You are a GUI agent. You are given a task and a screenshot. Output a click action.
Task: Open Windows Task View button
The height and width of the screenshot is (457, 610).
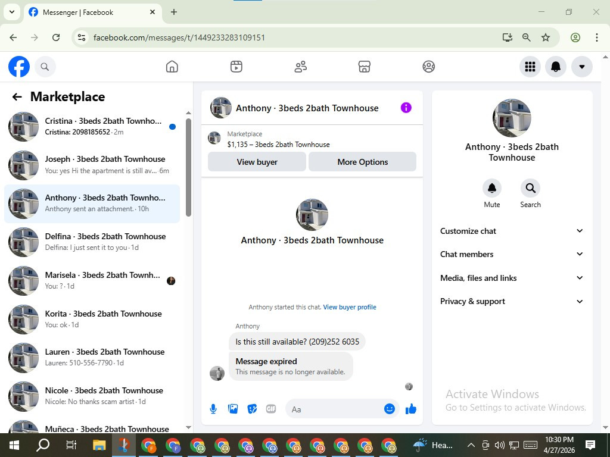point(71,445)
